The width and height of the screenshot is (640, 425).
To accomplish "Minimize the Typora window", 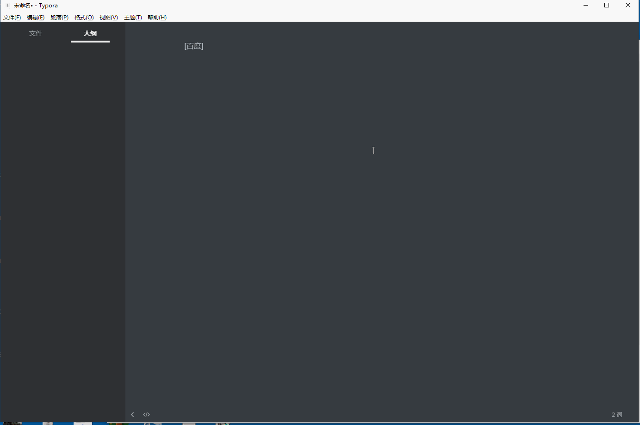I will pyautogui.click(x=586, y=6).
